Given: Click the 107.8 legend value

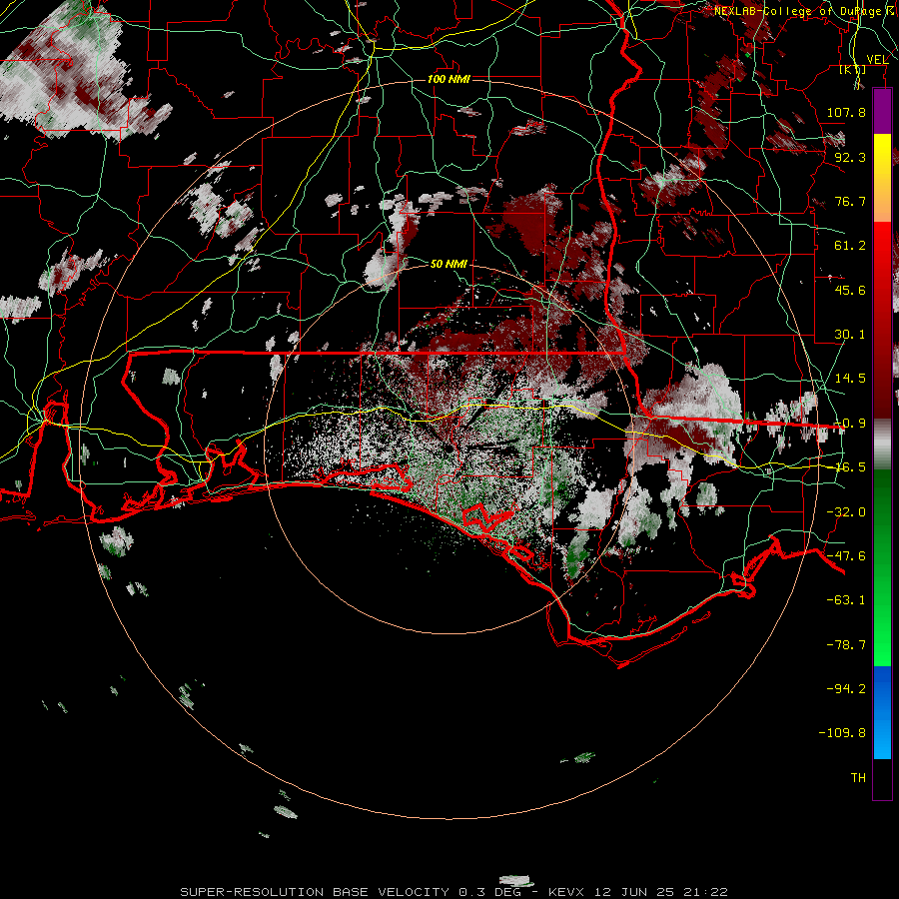Looking at the screenshot, I should click(846, 112).
